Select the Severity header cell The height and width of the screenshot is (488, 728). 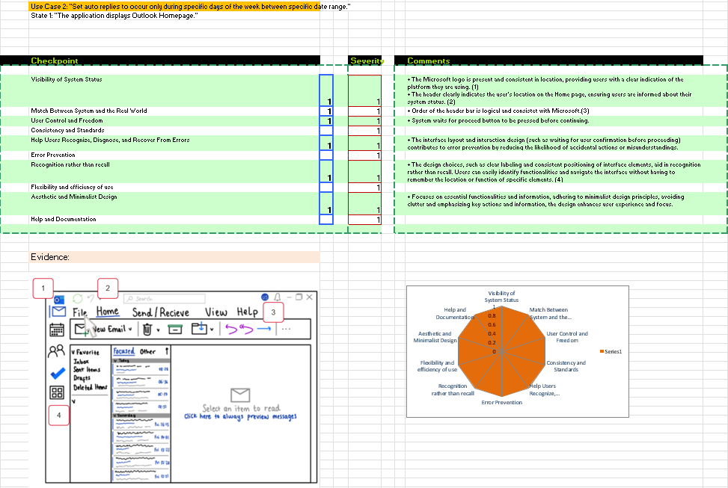pyautogui.click(x=365, y=61)
